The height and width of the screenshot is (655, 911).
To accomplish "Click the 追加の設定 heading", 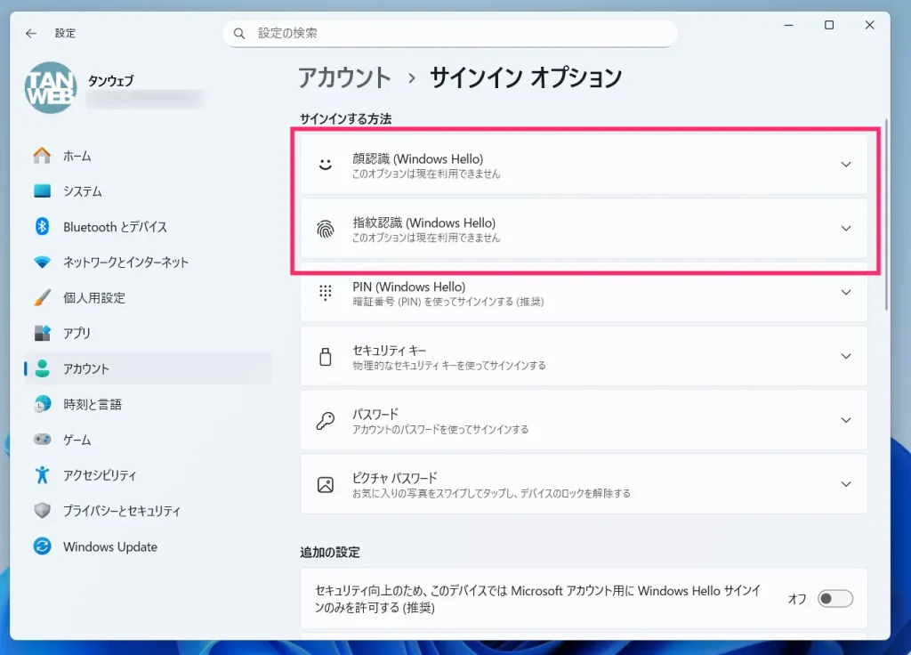I will [330, 552].
